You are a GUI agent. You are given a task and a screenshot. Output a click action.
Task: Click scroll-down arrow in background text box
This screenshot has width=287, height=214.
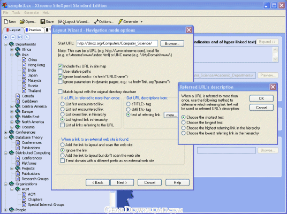click(x=275, y=59)
